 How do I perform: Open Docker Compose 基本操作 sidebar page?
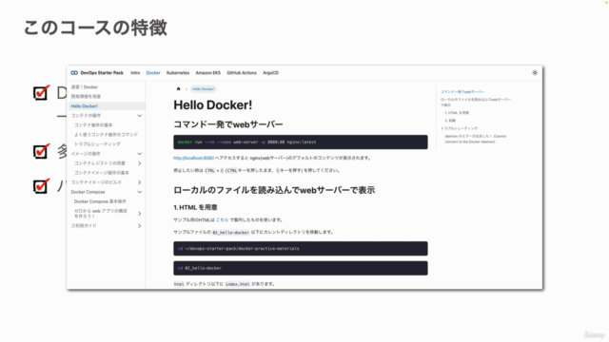point(100,201)
